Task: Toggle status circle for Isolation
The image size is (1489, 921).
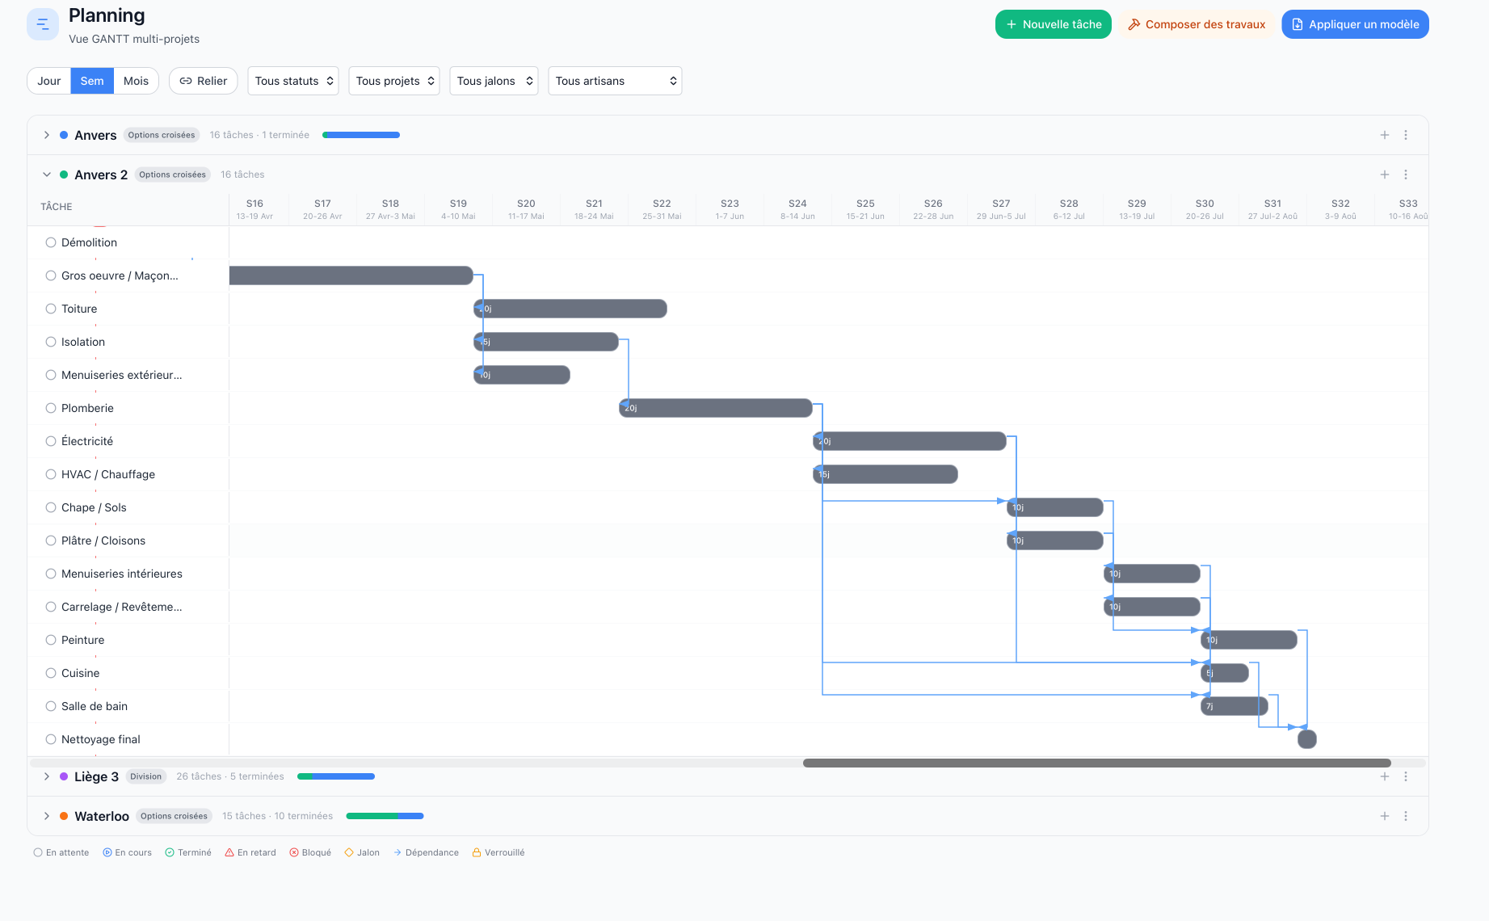Action: point(51,342)
